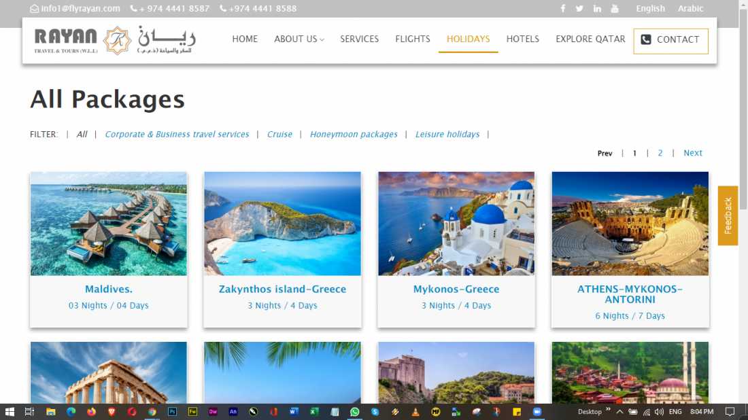Viewport: 748px width, 420px height.
Task: Show hidden system tray icons
Action: (619, 412)
